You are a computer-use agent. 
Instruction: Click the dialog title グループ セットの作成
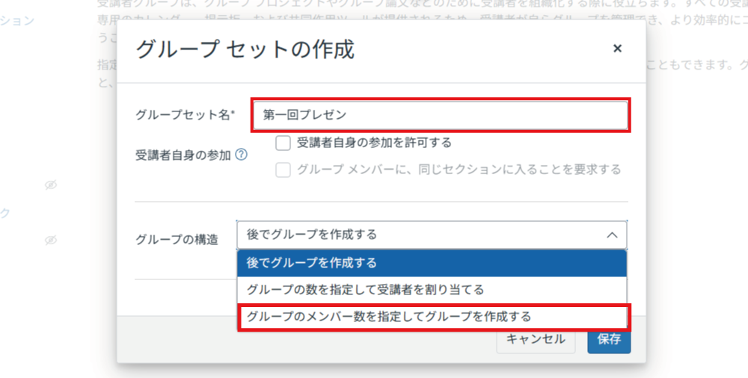245,49
